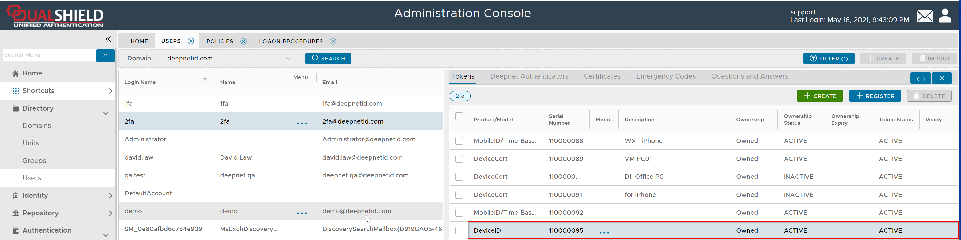Click into the Search Menu field

pyautogui.click(x=48, y=55)
